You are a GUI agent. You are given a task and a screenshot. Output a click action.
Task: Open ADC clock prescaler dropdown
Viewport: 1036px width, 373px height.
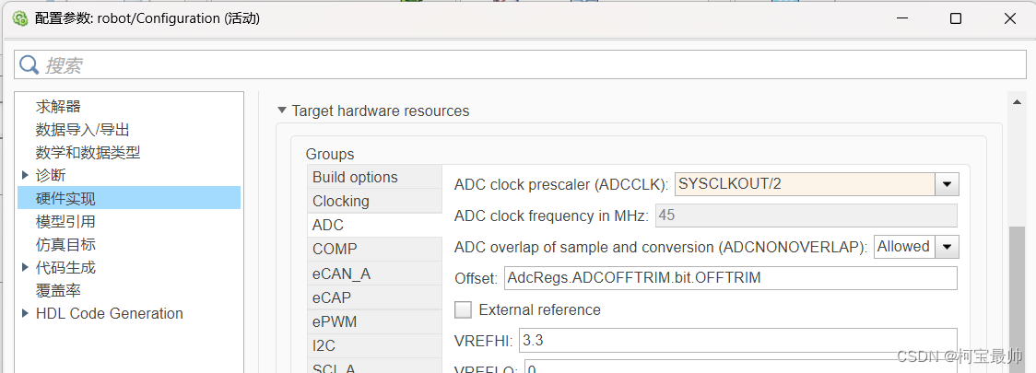point(947,184)
